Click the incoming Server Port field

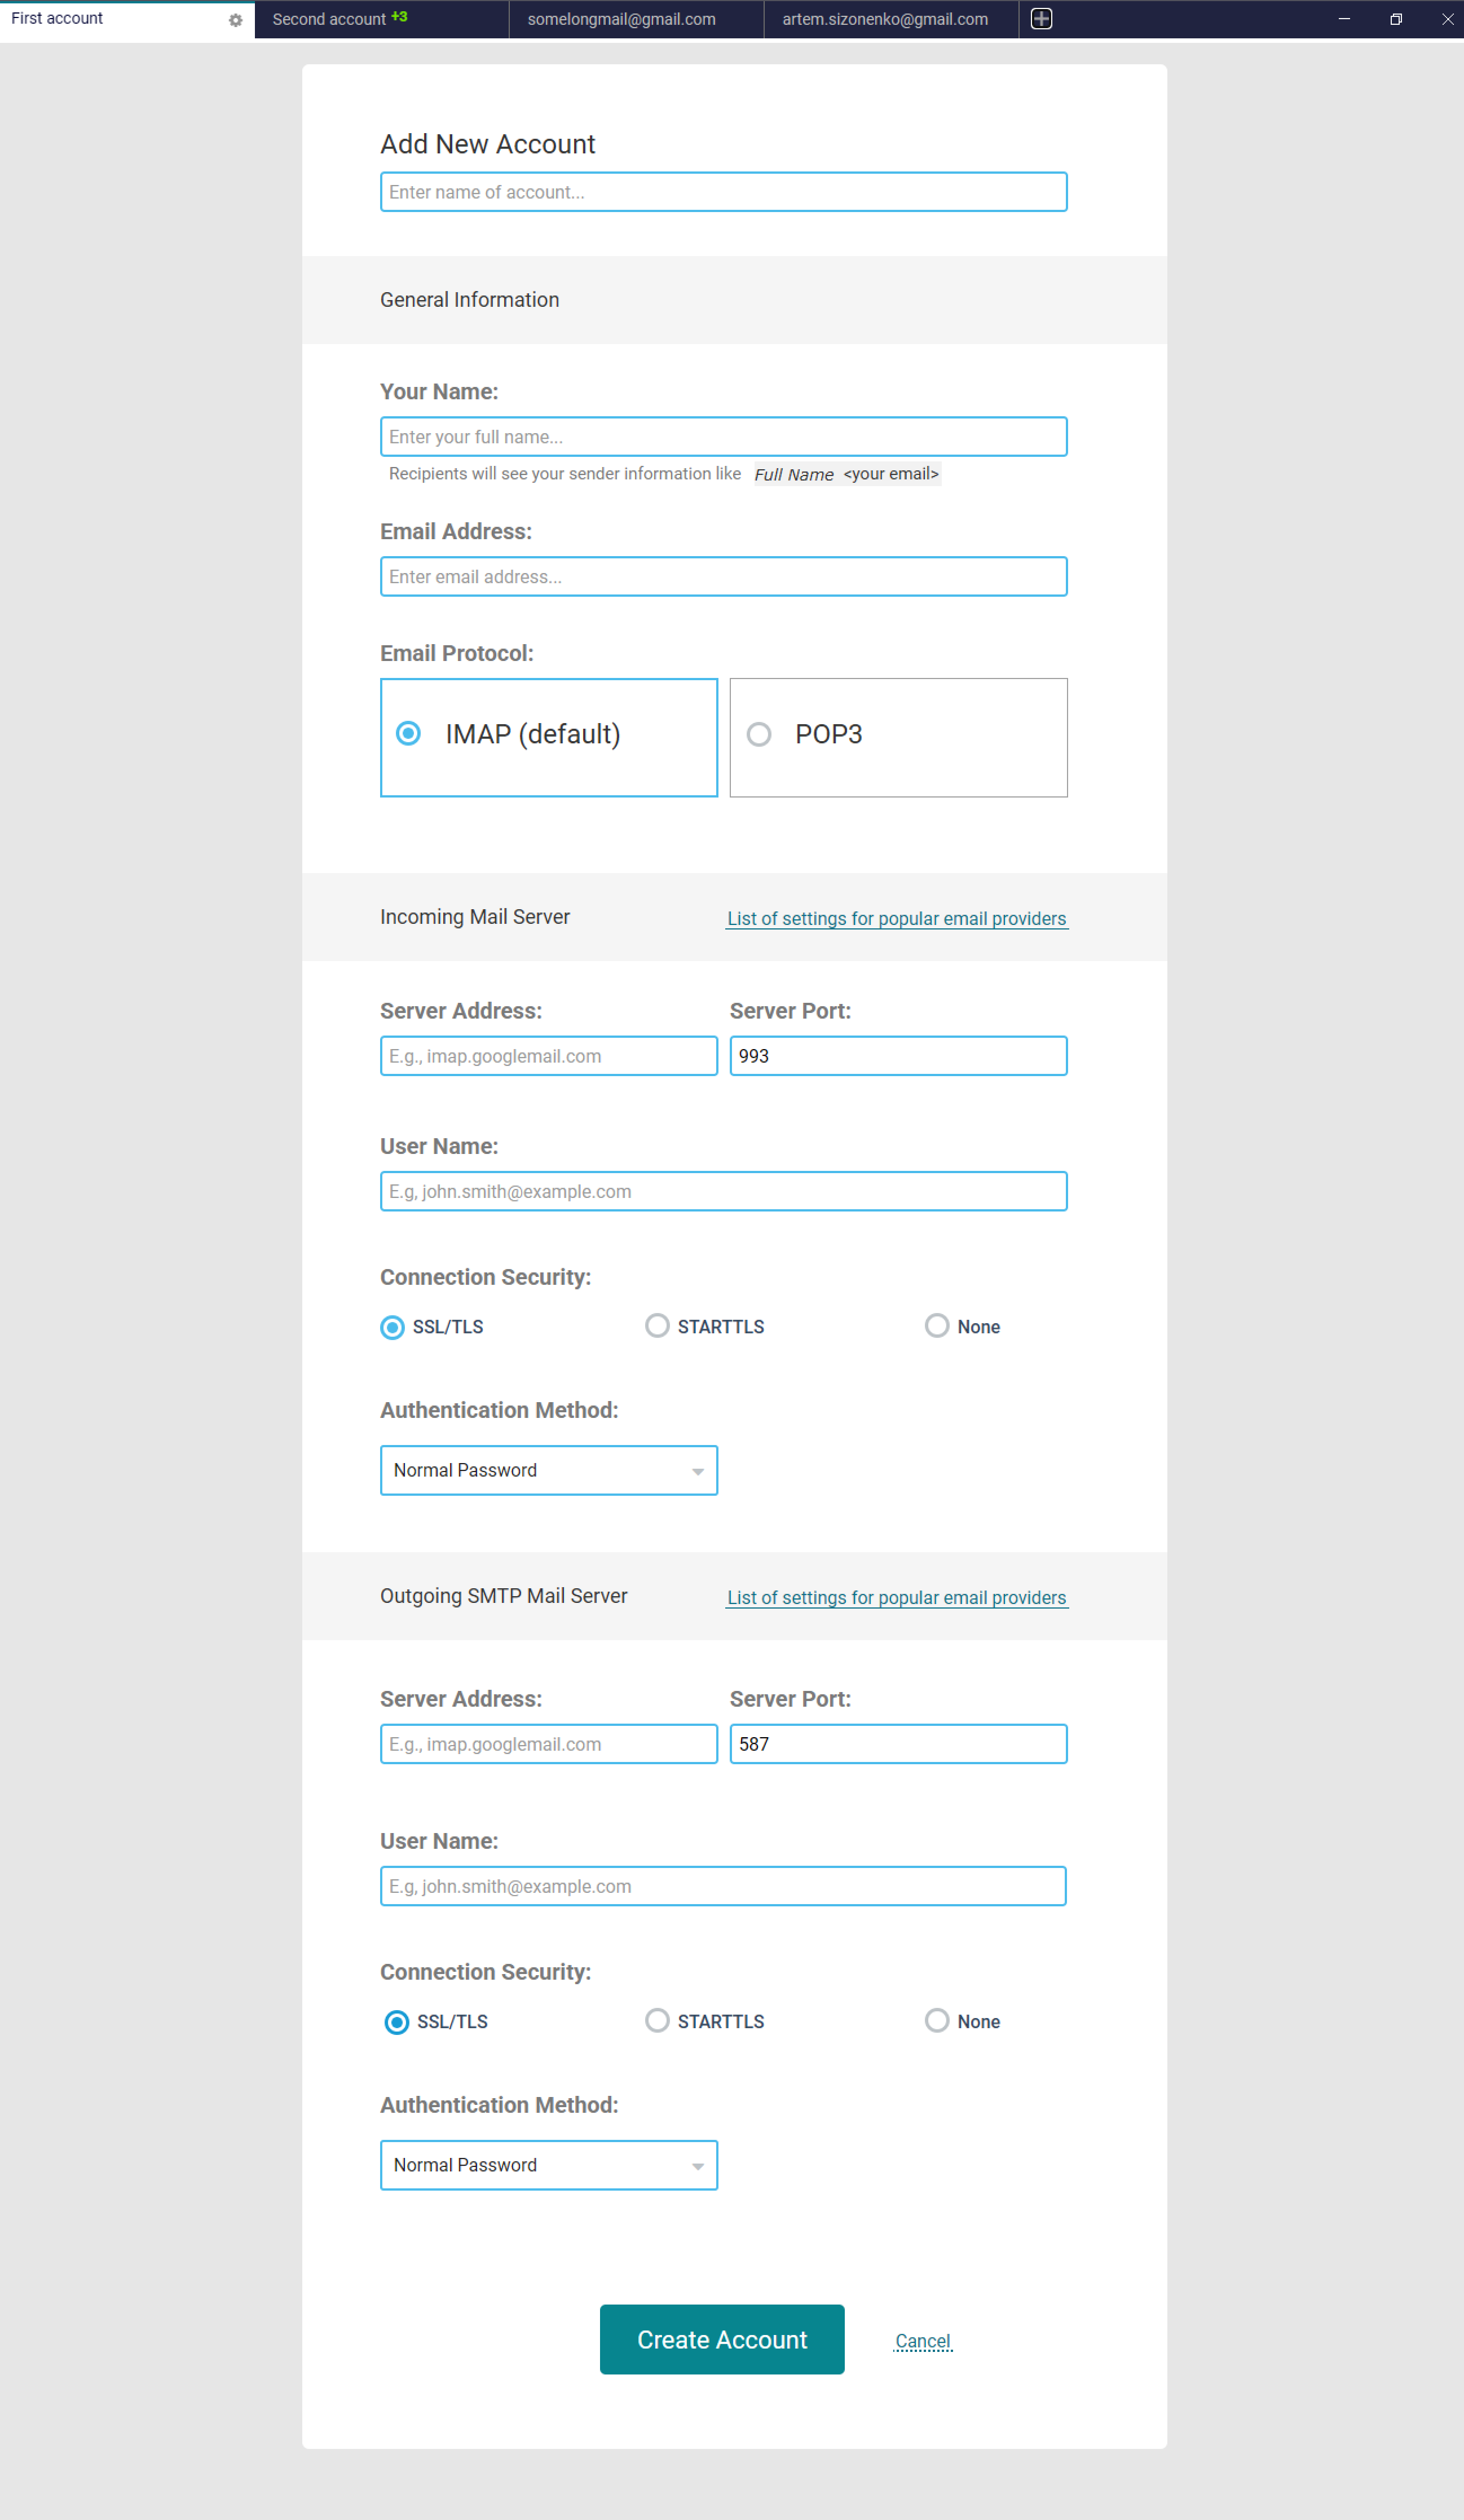[x=898, y=1056]
